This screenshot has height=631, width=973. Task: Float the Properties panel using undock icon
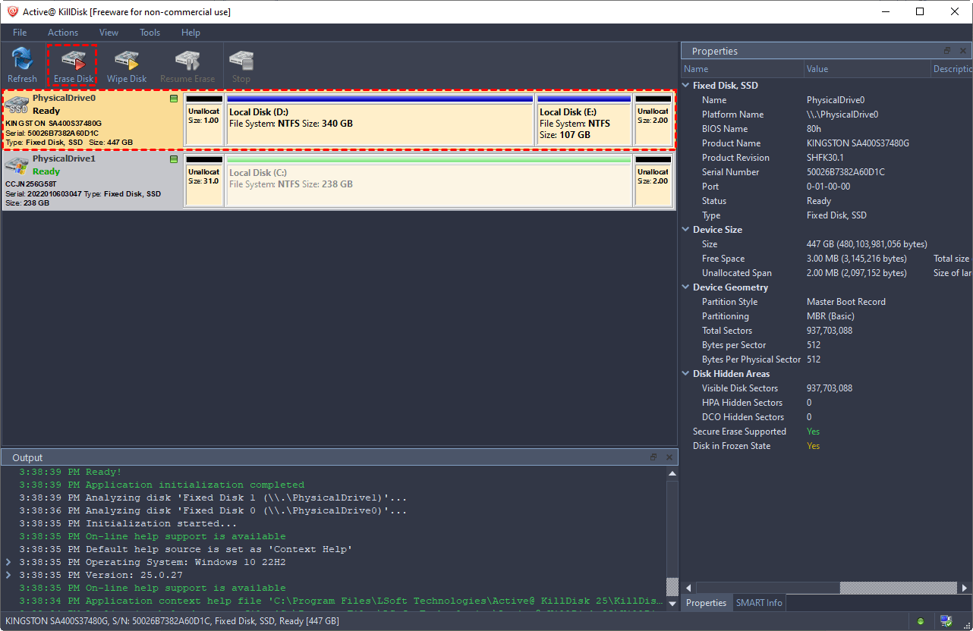[947, 51]
